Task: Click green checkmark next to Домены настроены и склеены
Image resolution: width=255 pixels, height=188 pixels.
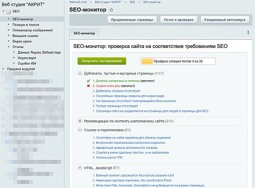Action: tap(88, 81)
